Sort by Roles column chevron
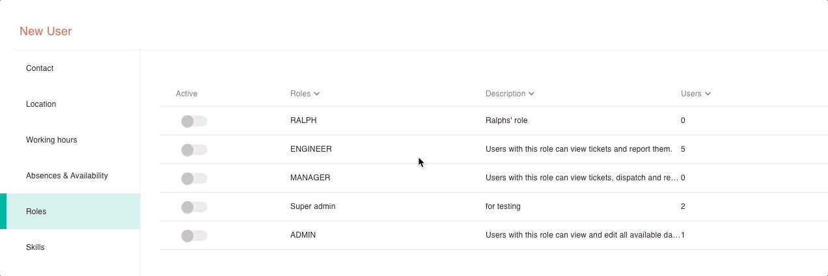The height and width of the screenshot is (276, 828). click(x=316, y=94)
